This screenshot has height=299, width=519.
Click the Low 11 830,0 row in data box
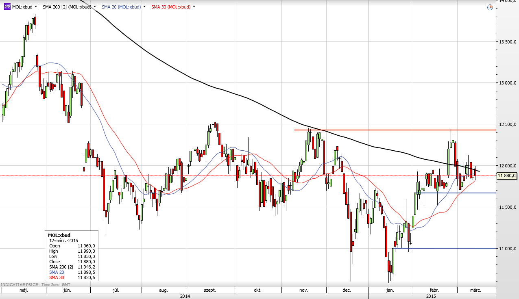[72, 256]
